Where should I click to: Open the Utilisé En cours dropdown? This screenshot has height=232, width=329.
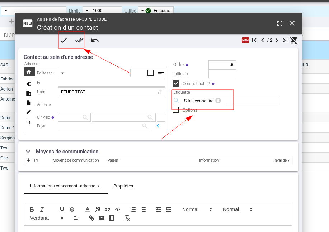(x=156, y=10)
